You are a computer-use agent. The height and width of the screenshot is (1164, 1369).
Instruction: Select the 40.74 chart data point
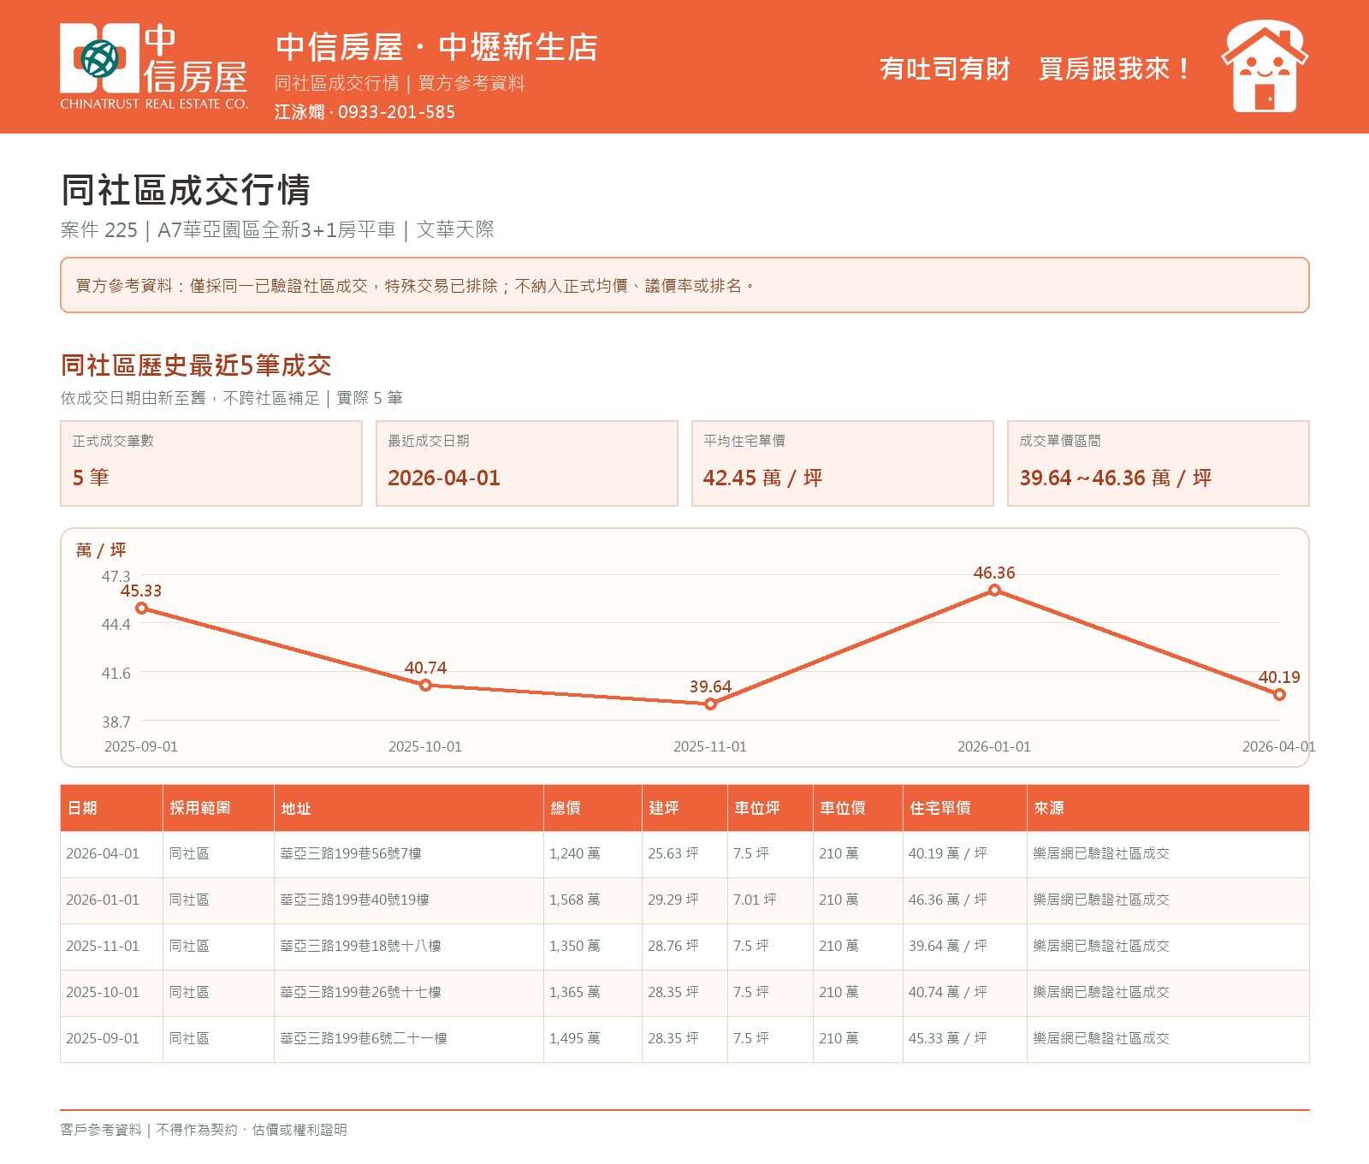[425, 685]
